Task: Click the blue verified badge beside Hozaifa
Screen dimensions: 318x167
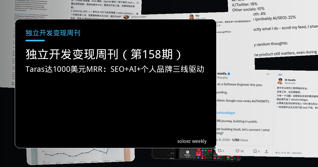Action: [x=229, y=73]
